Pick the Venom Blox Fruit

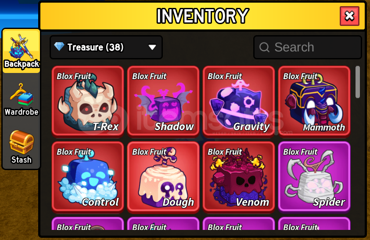239,177
